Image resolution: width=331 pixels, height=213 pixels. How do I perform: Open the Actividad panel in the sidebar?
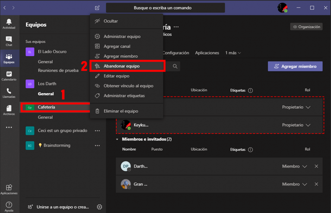[9, 24]
